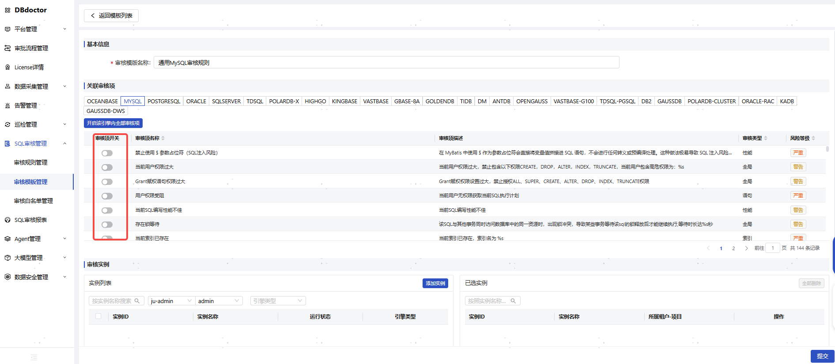Click the audit table vertical scrollbar
This screenshot has height=364, width=835.
pos(827,149)
